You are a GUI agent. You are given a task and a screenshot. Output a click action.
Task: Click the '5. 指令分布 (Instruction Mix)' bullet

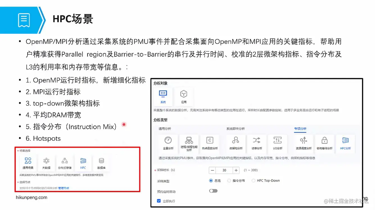(71, 127)
